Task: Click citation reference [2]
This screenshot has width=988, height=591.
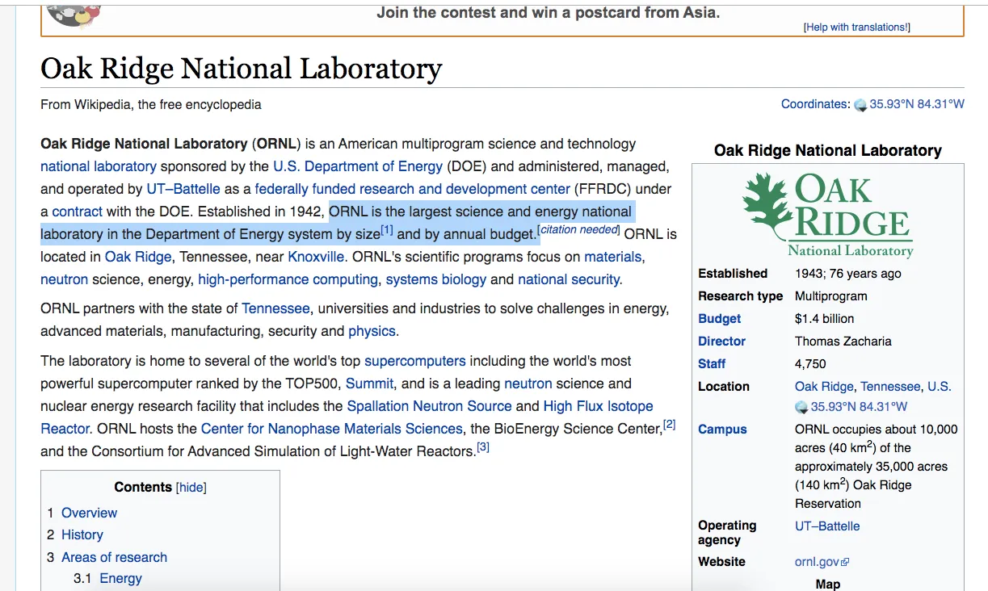Action: (669, 425)
